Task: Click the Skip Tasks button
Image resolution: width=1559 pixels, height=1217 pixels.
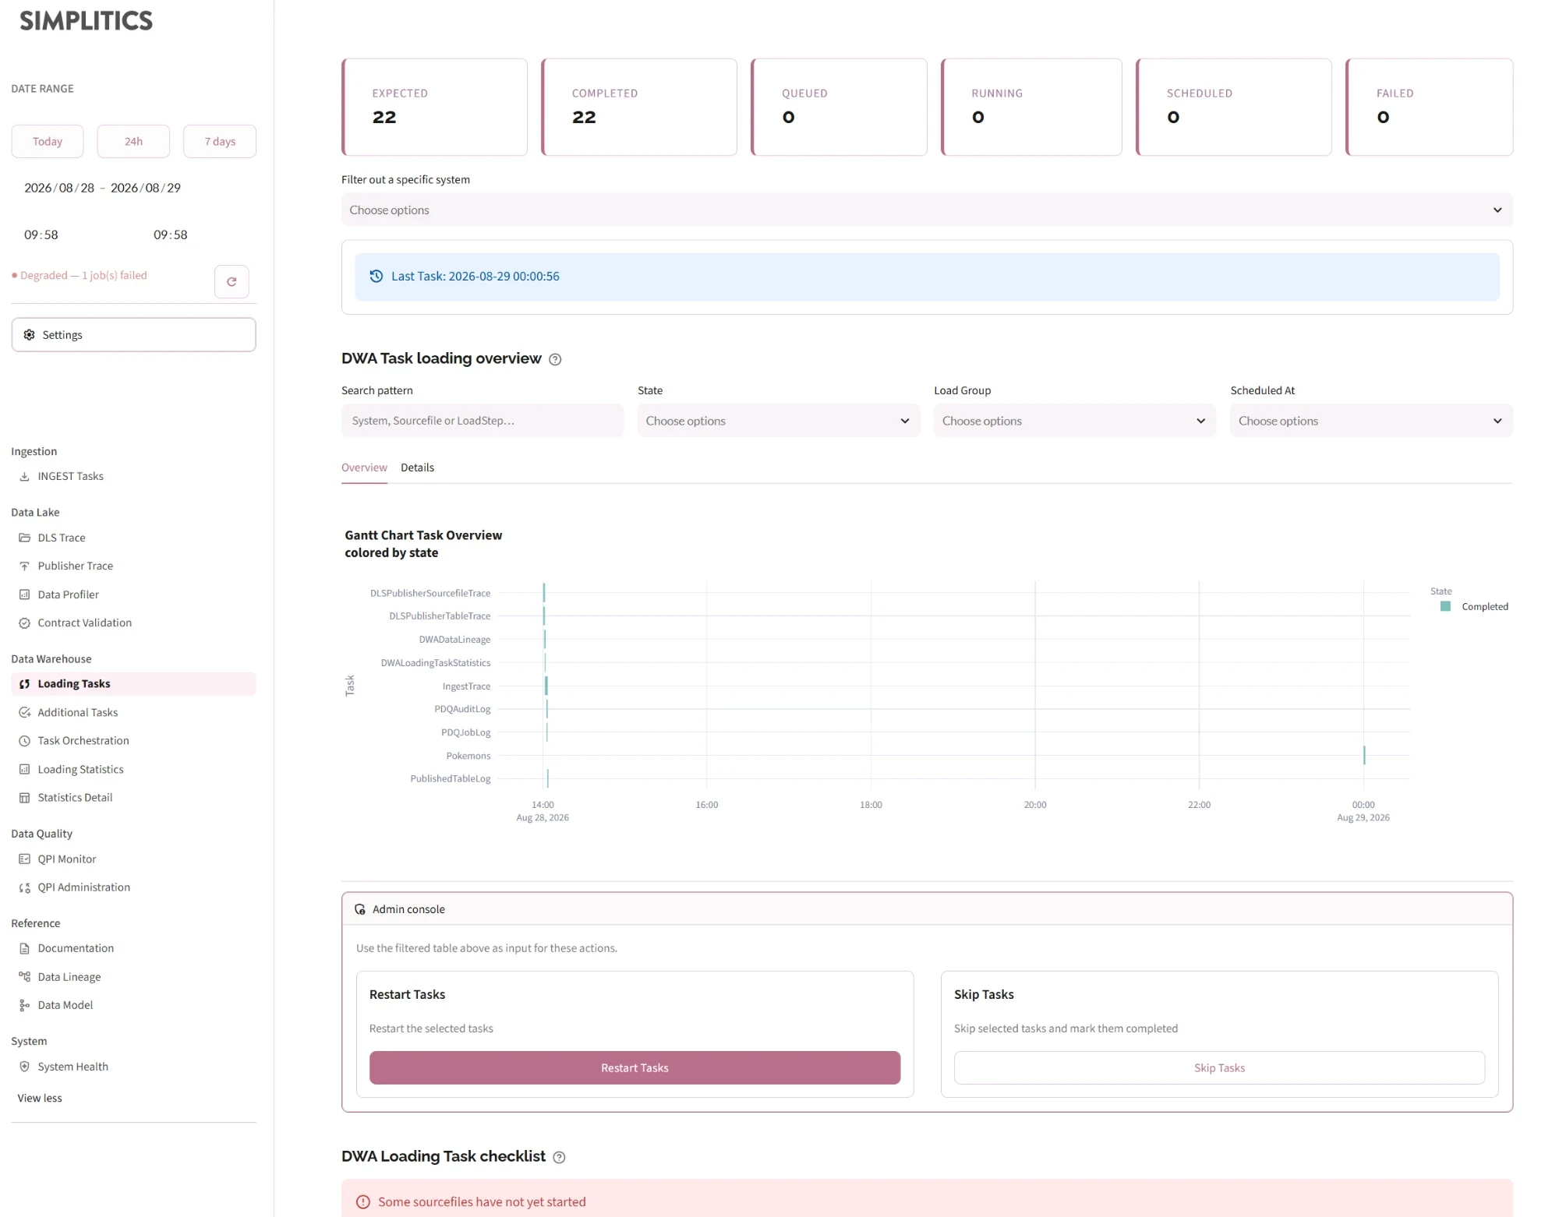Action: tap(1219, 1068)
